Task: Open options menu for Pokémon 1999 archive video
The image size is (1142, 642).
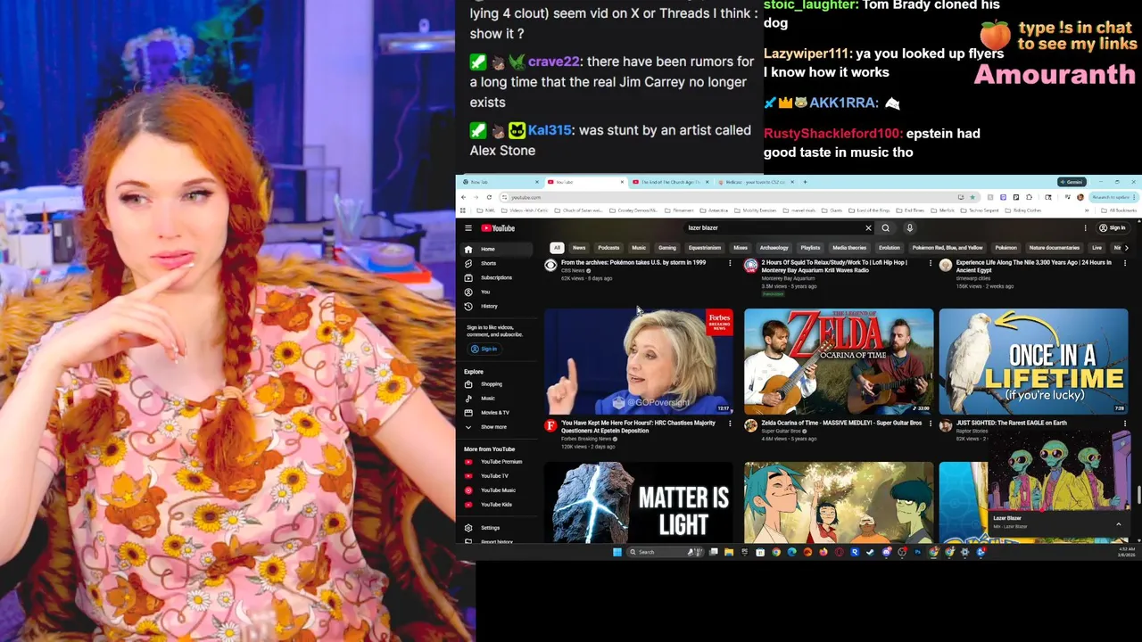Action: 730,263
